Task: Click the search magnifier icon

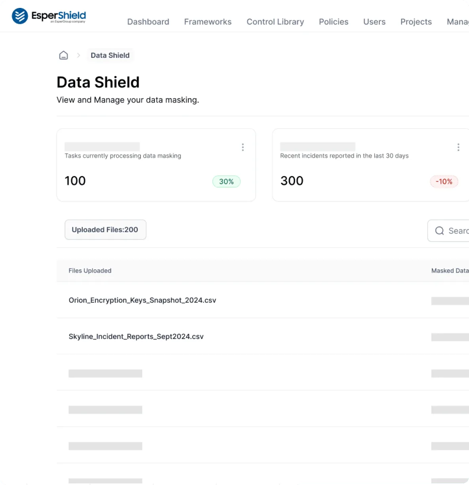Action: [439, 231]
